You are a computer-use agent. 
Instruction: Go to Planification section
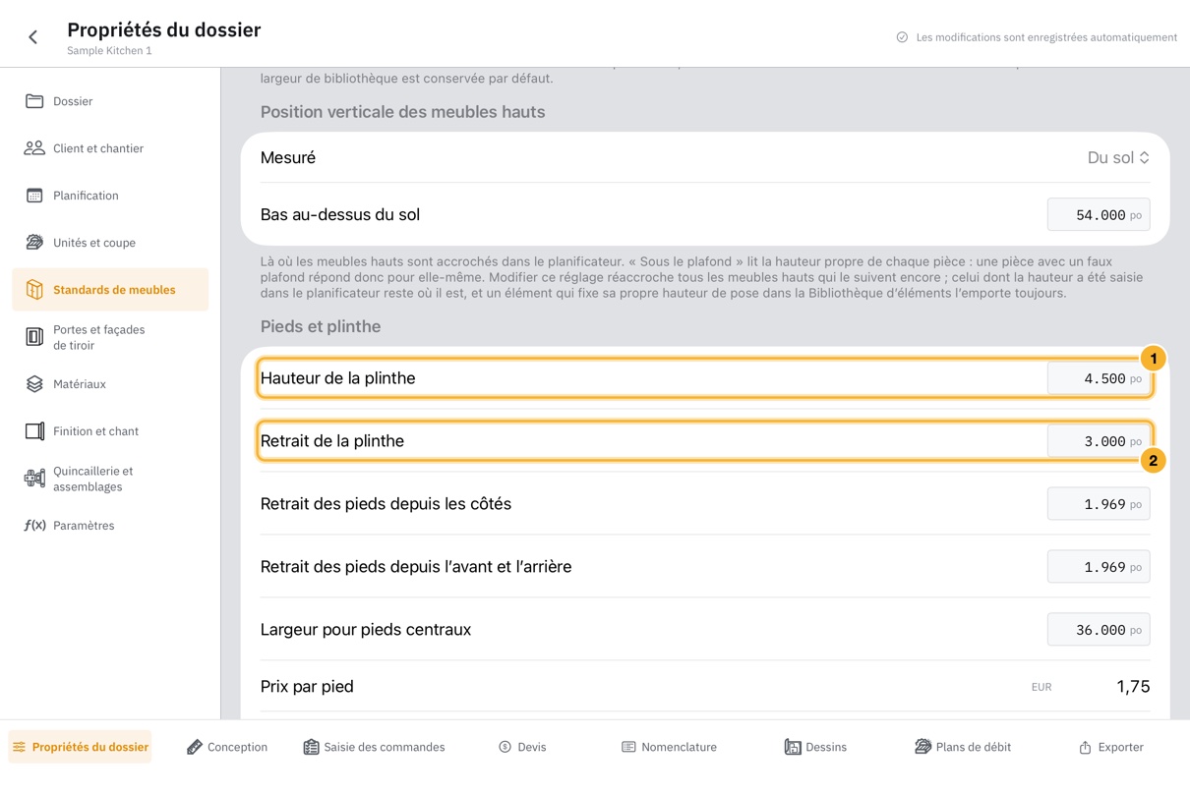tap(110, 196)
